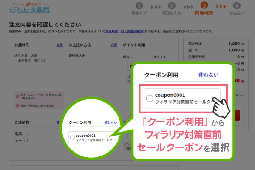Click the reading (ポチタマ タロウ)
The height and width of the screenshot is (170, 255).
31,61
